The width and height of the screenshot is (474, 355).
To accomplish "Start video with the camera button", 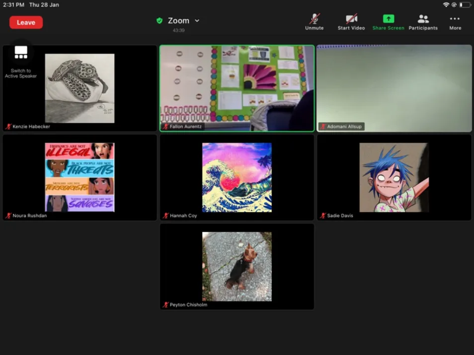I will (351, 22).
